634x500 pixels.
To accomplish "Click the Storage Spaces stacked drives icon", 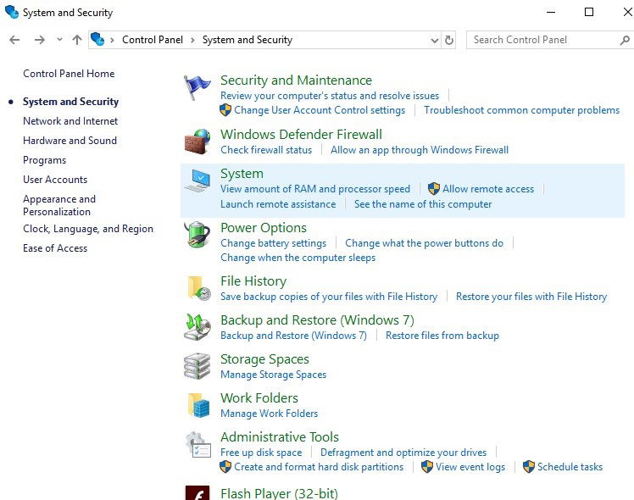I will click(x=197, y=366).
